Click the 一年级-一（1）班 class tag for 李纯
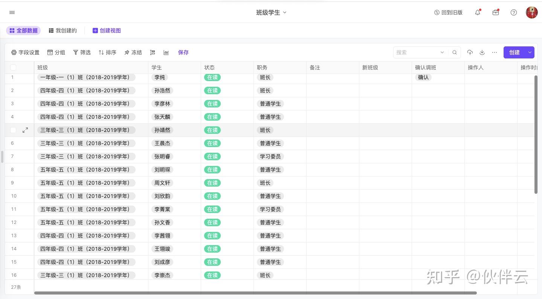 [86, 77]
